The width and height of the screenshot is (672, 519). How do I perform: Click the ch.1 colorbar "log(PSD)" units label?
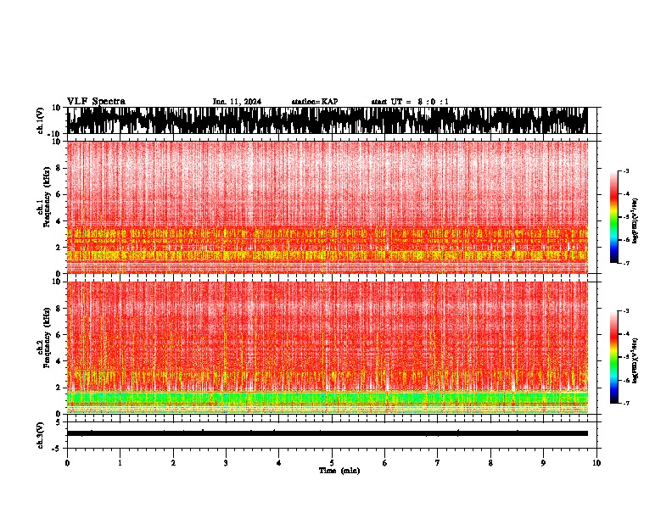(x=636, y=221)
